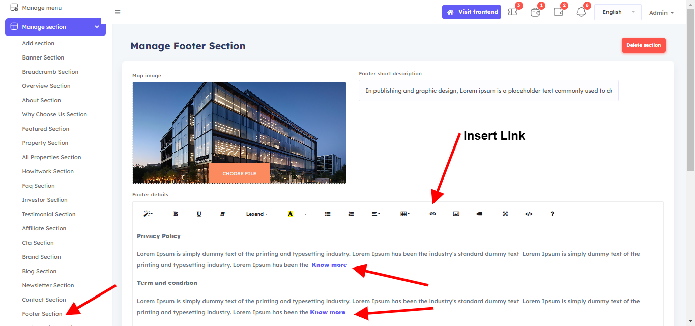
Task: Open the bell notifications icon
Action: pyautogui.click(x=581, y=12)
